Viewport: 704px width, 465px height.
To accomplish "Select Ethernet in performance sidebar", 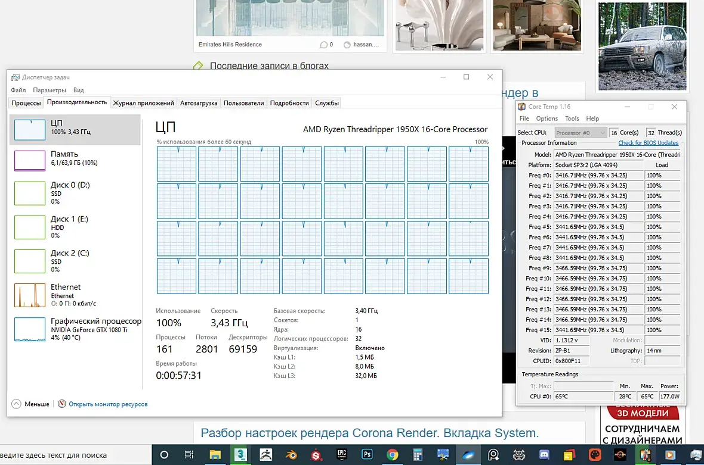I will tap(75, 295).
